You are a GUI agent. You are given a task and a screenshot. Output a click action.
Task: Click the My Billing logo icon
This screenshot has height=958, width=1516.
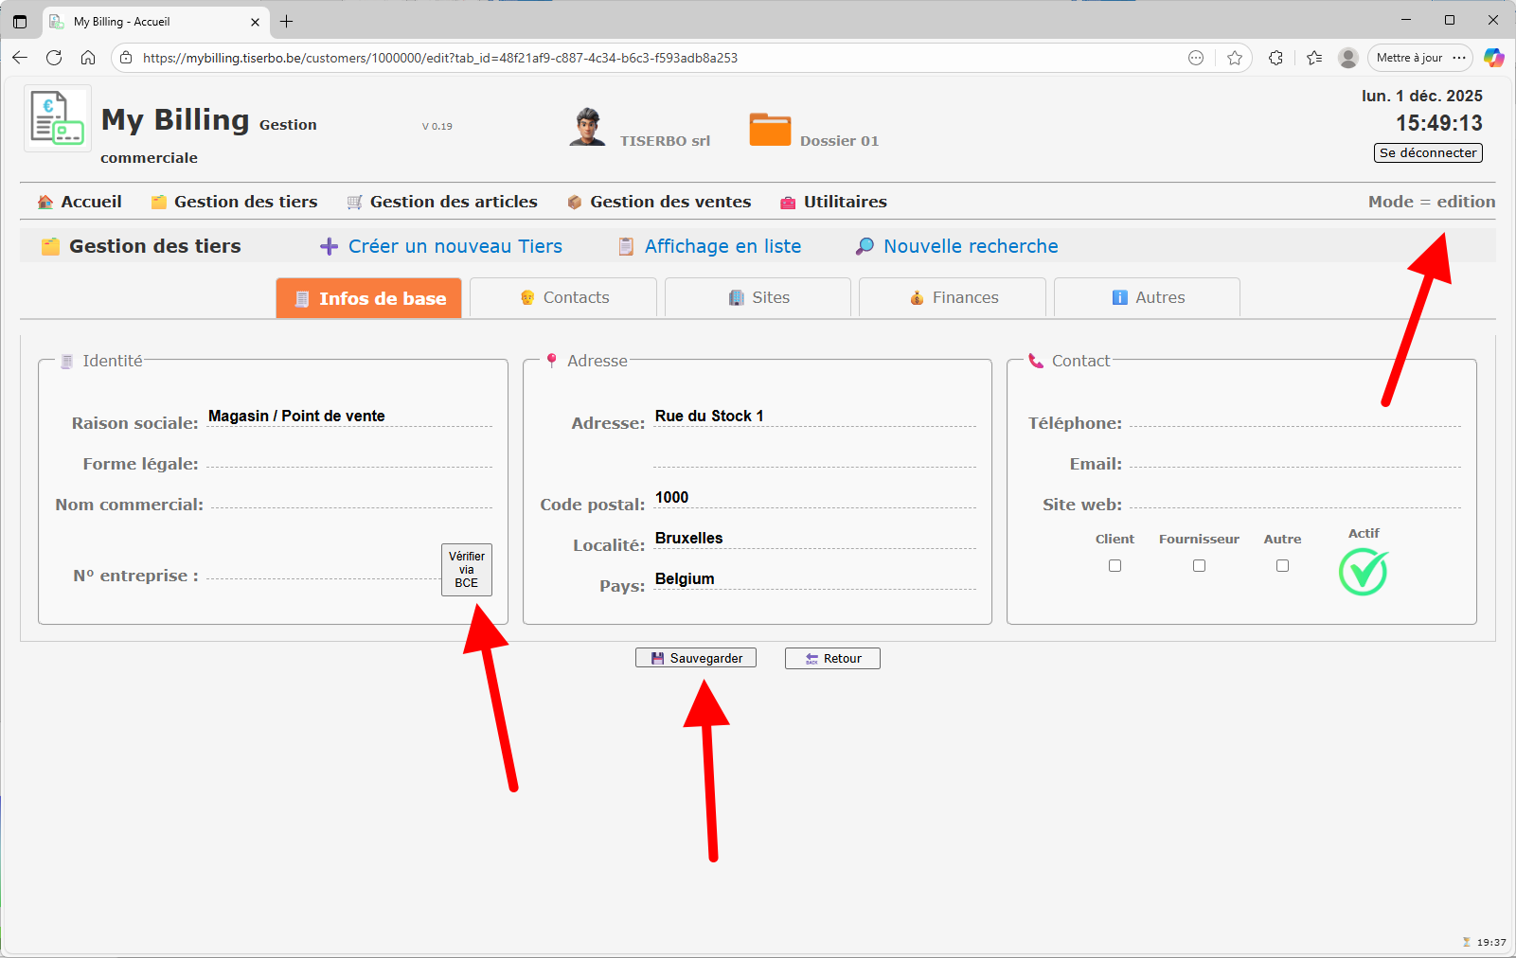[x=57, y=118]
